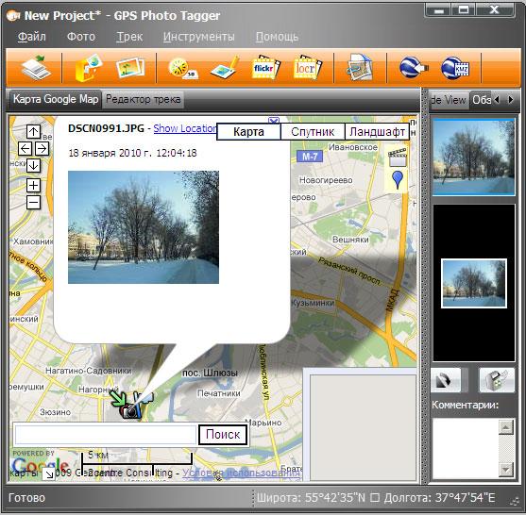Click the rotate photo icon below preview
The image size is (526, 515).
pyautogui.click(x=446, y=380)
